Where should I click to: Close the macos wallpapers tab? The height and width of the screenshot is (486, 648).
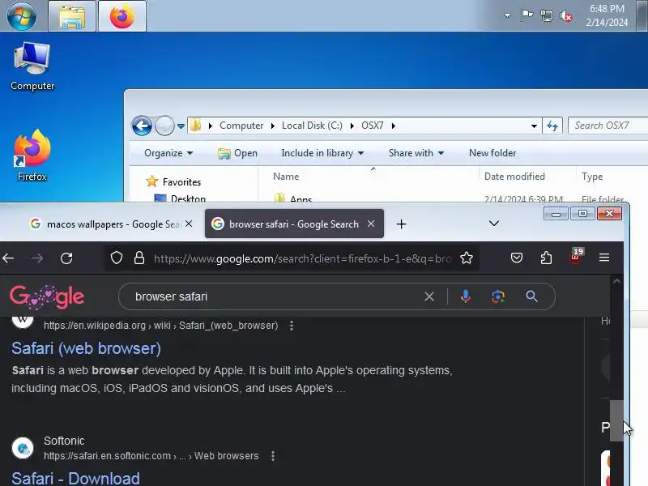[x=189, y=224]
